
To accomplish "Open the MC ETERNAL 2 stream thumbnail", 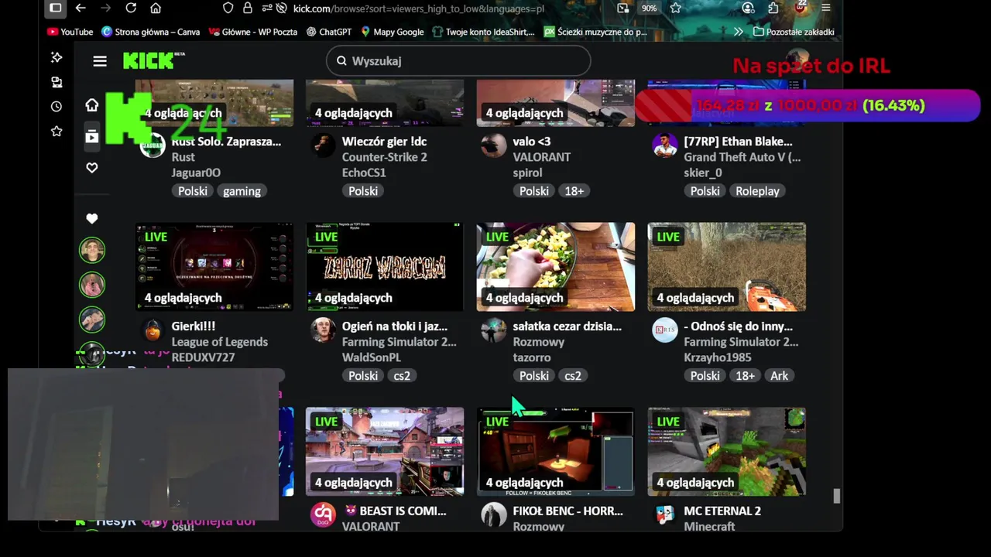I will click(727, 452).
